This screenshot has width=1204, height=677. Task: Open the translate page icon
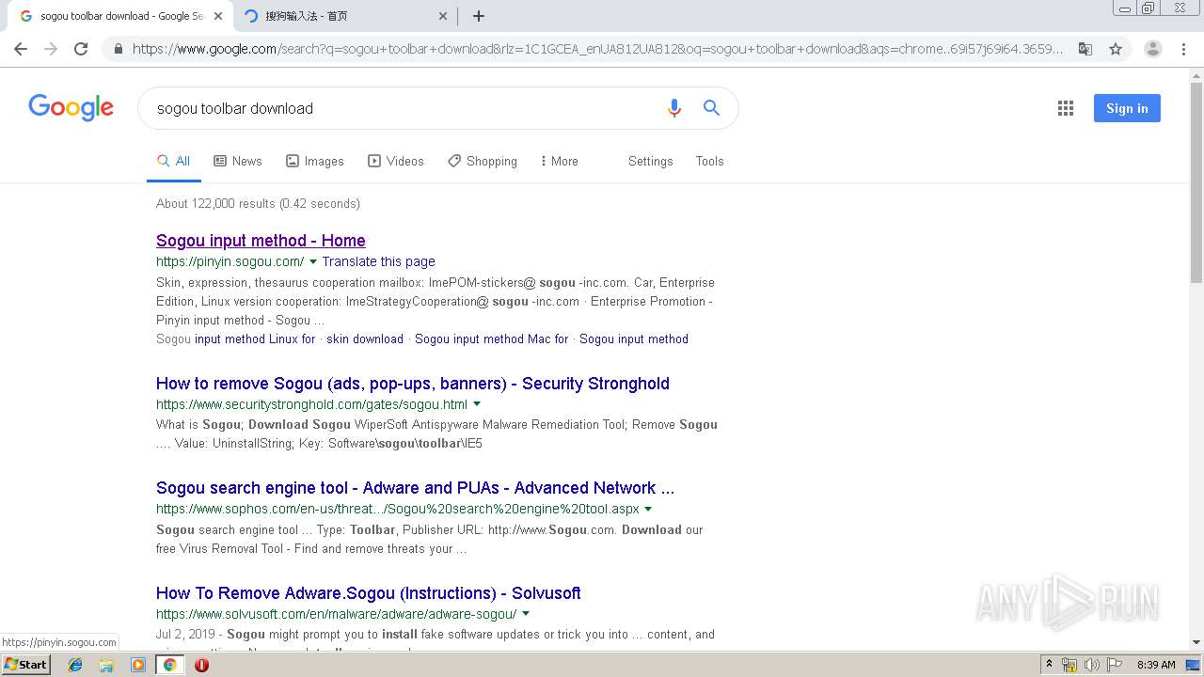pyautogui.click(x=1085, y=49)
